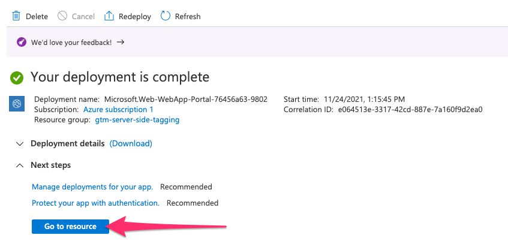Select the Delete toolbar label
Viewport: 508px width, 250px height.
pyautogui.click(x=37, y=17)
